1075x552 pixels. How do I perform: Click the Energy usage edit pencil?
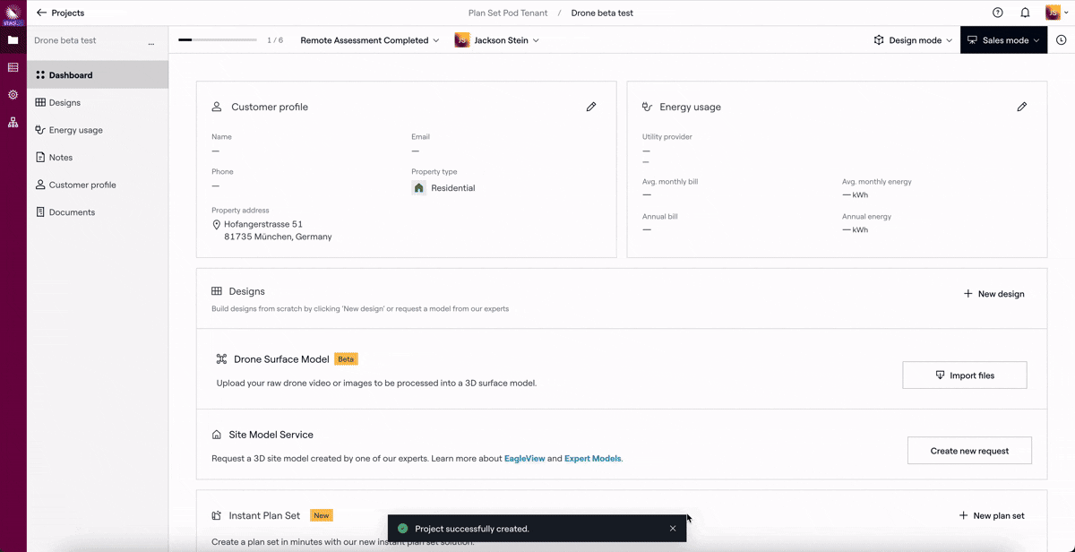(x=1022, y=107)
